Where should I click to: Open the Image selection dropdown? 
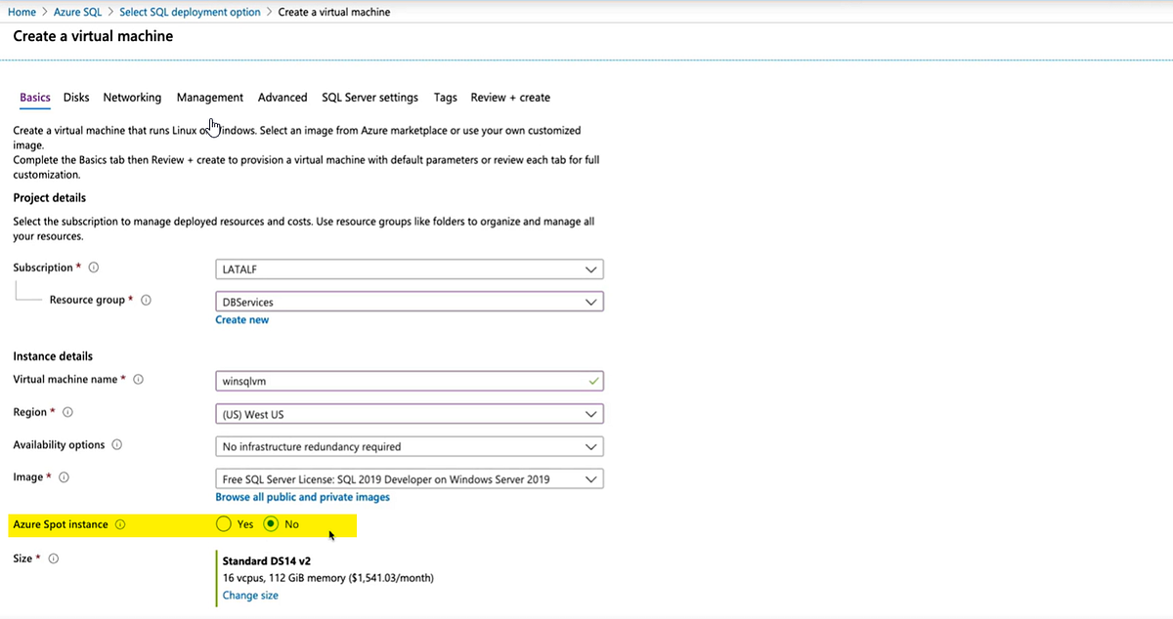409,478
